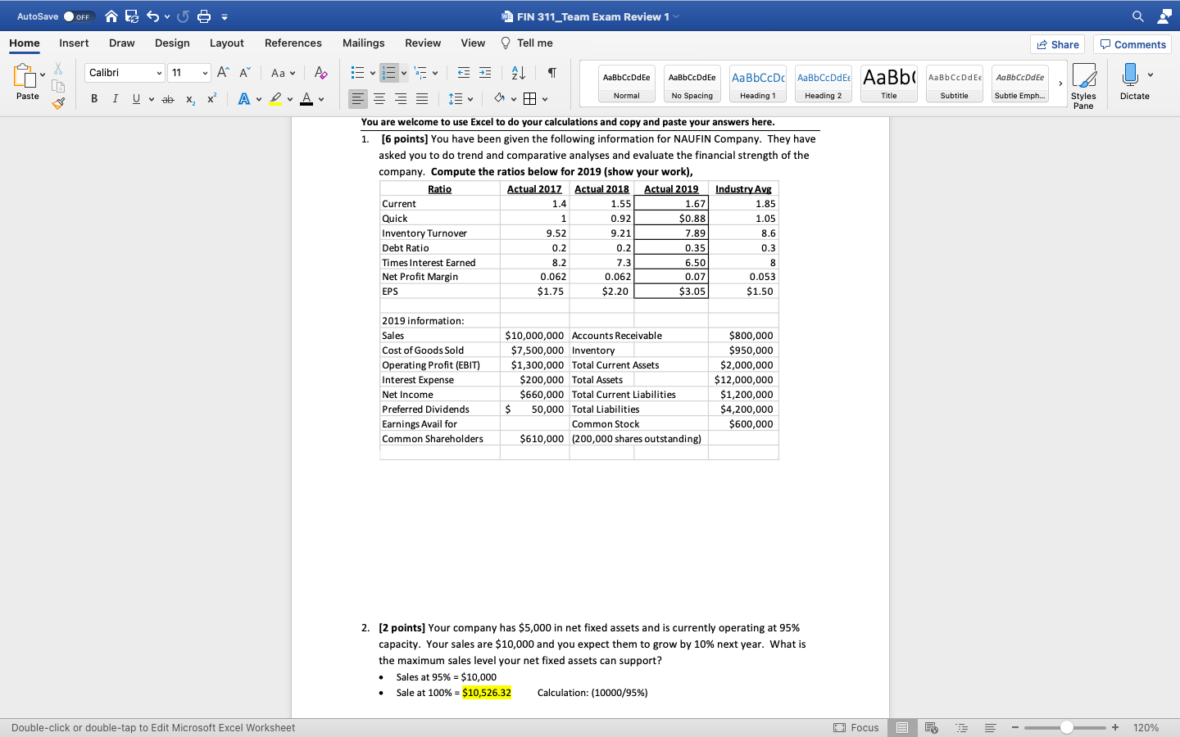Switch to the References tab
This screenshot has width=1180, height=737.
293,43
